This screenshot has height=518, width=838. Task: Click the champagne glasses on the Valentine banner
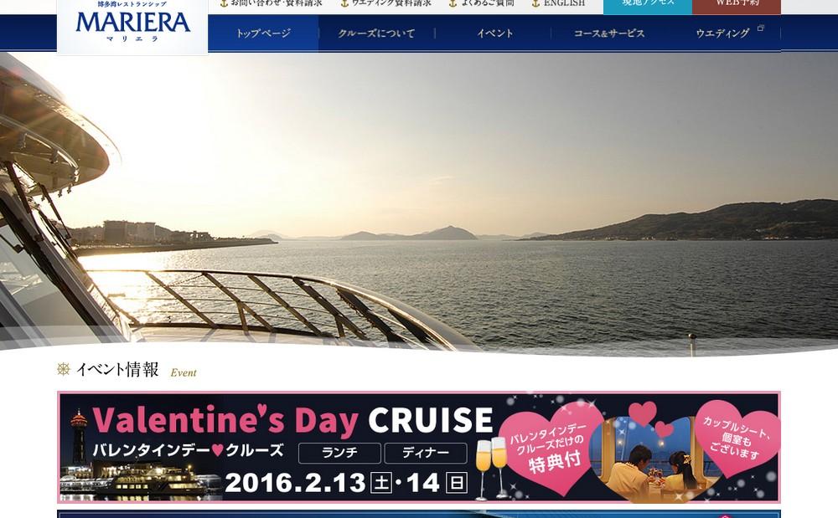(x=491, y=469)
